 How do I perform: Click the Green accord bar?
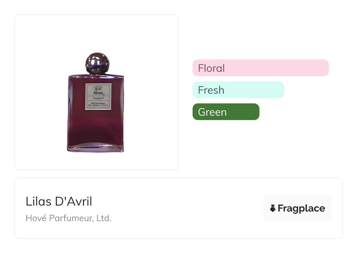tap(226, 112)
